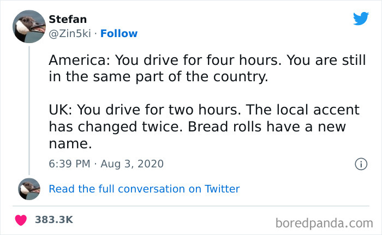Open the tweet info circle icon
Image resolution: width=382 pixels, height=235 pixels.
361,164
